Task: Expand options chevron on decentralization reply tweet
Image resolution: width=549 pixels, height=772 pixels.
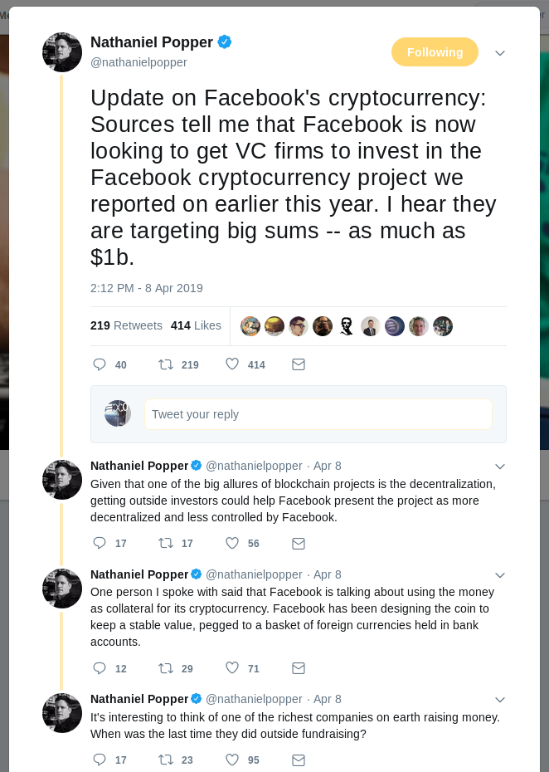Action: 500,467
